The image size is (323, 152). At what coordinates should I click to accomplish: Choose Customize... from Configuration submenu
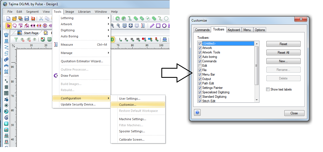click(138, 105)
